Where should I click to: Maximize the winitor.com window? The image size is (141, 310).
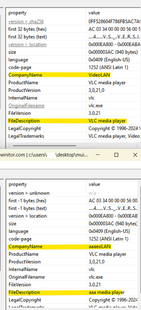(116, 155)
